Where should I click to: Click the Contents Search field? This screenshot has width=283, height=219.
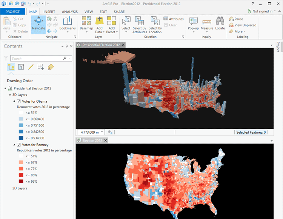click(x=41, y=58)
